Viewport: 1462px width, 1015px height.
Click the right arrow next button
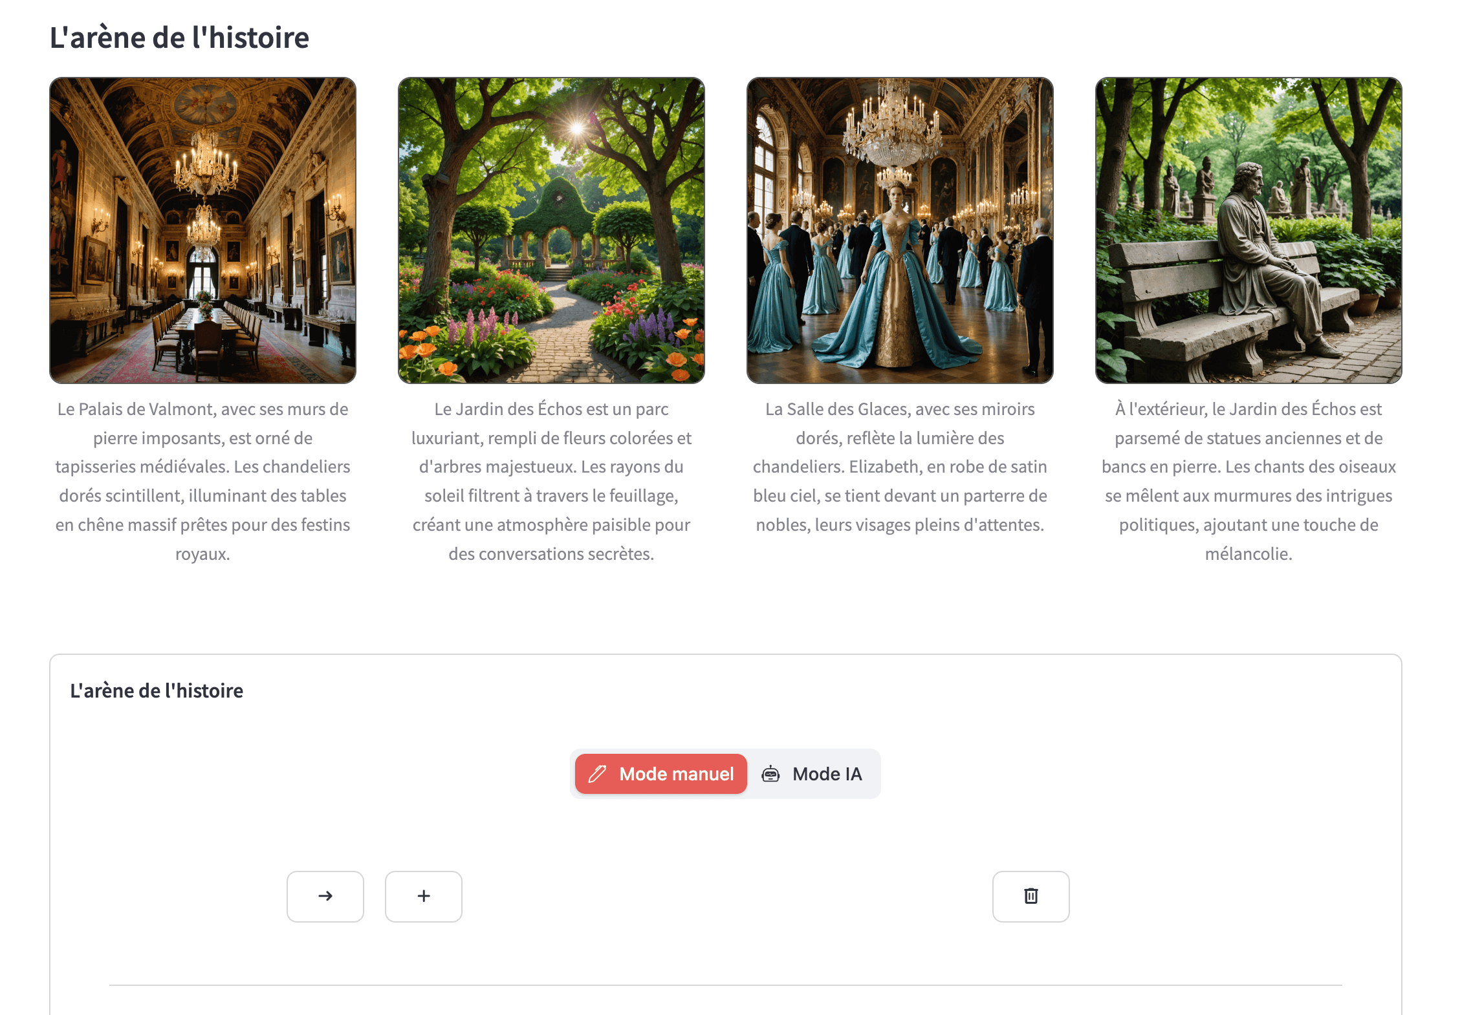pos(325,896)
